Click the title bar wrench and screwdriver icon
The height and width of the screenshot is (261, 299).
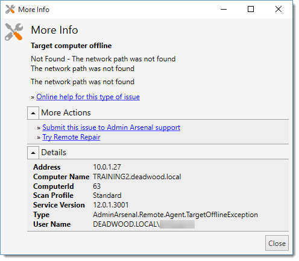coord(10,9)
